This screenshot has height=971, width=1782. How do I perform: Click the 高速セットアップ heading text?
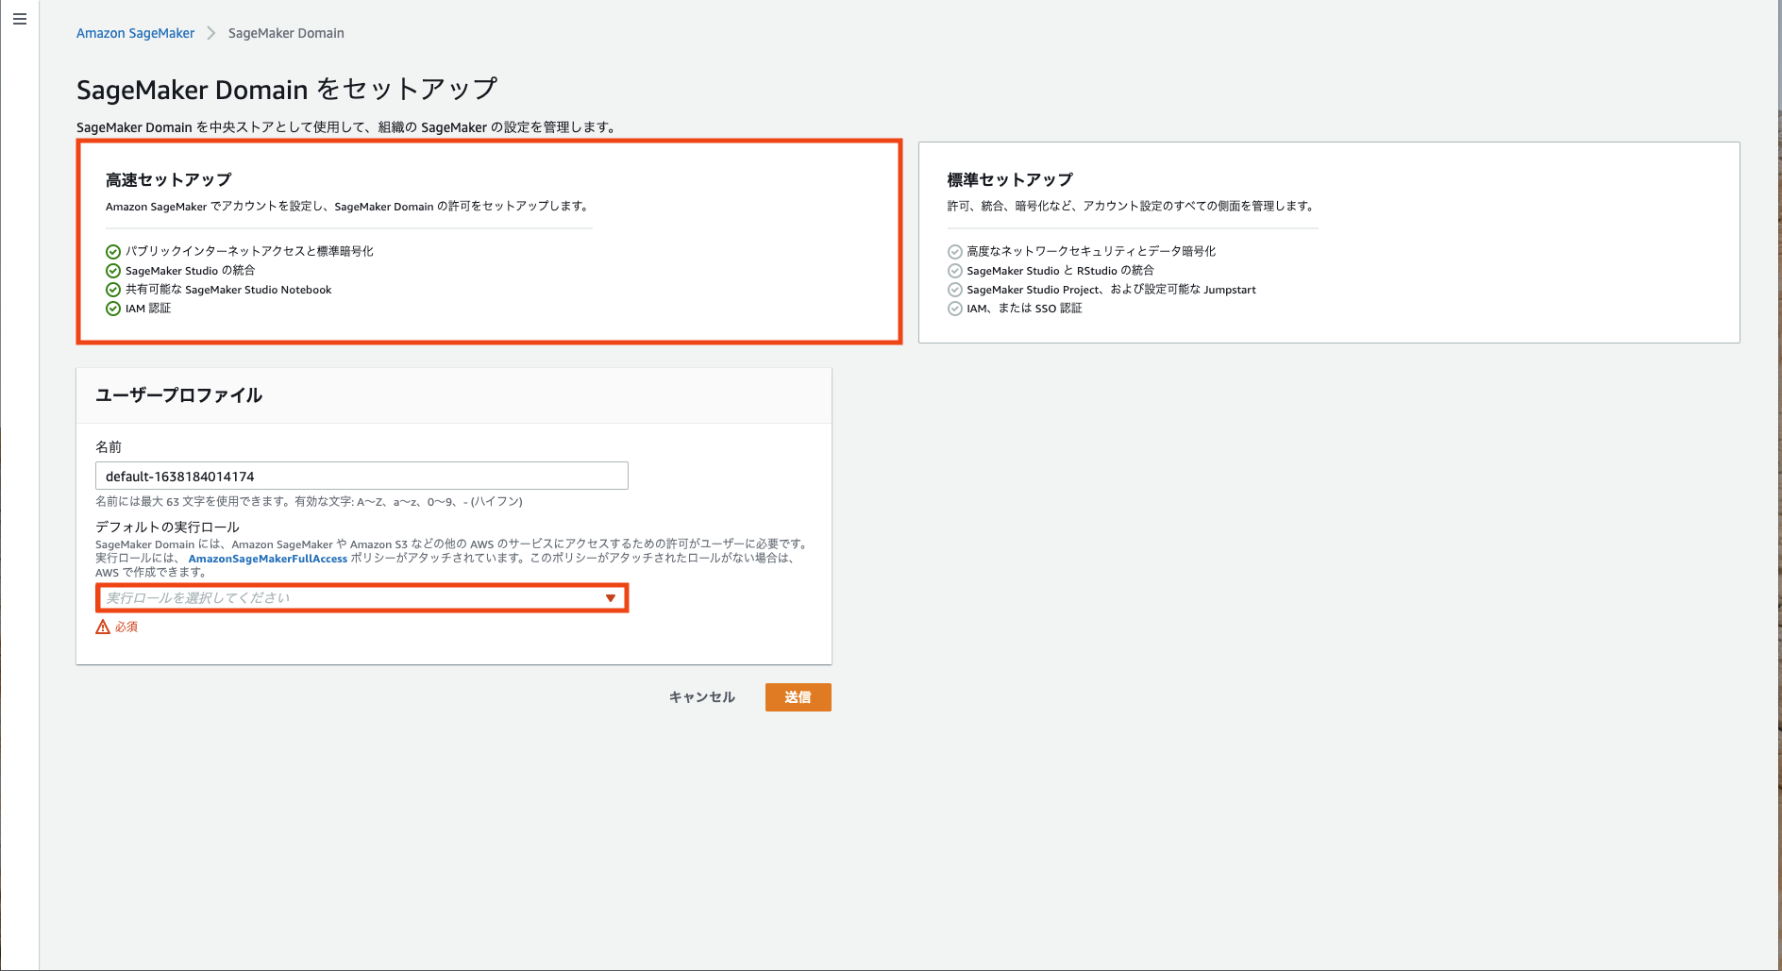[168, 180]
